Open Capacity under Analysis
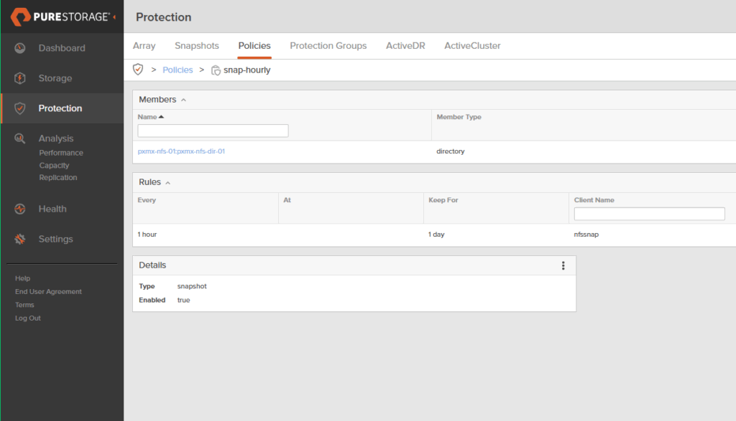The width and height of the screenshot is (736, 421). point(54,165)
